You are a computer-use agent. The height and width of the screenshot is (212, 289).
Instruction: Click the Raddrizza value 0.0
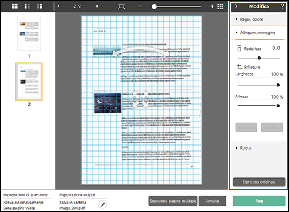tap(276, 48)
